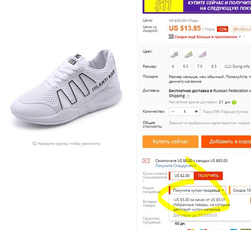Click the ruler icon beside Sizing info
The image size is (251, 230).
(x=228, y=66)
